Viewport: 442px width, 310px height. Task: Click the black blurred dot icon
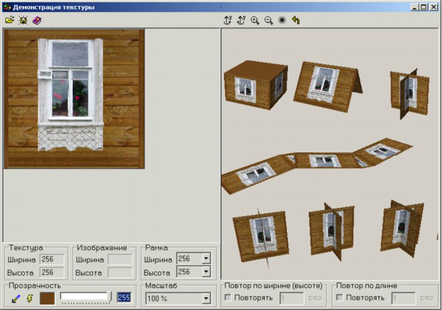pos(282,20)
